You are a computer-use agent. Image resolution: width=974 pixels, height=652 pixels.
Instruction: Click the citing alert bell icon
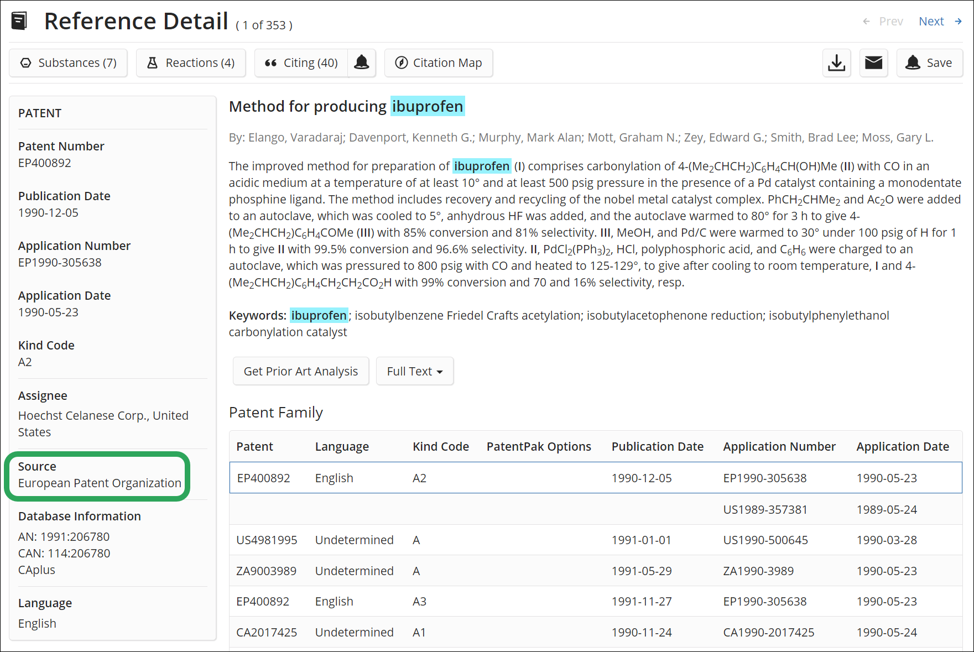click(x=362, y=62)
